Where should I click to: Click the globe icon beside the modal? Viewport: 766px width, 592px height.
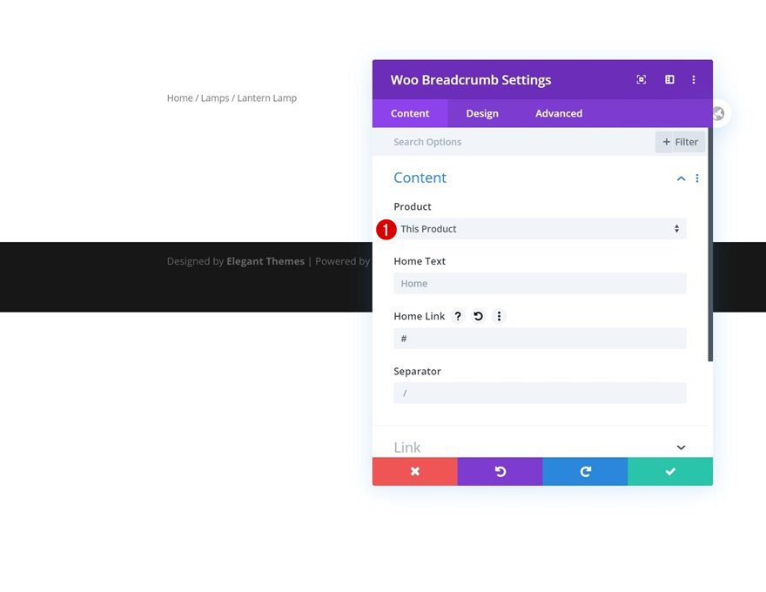coord(717,113)
